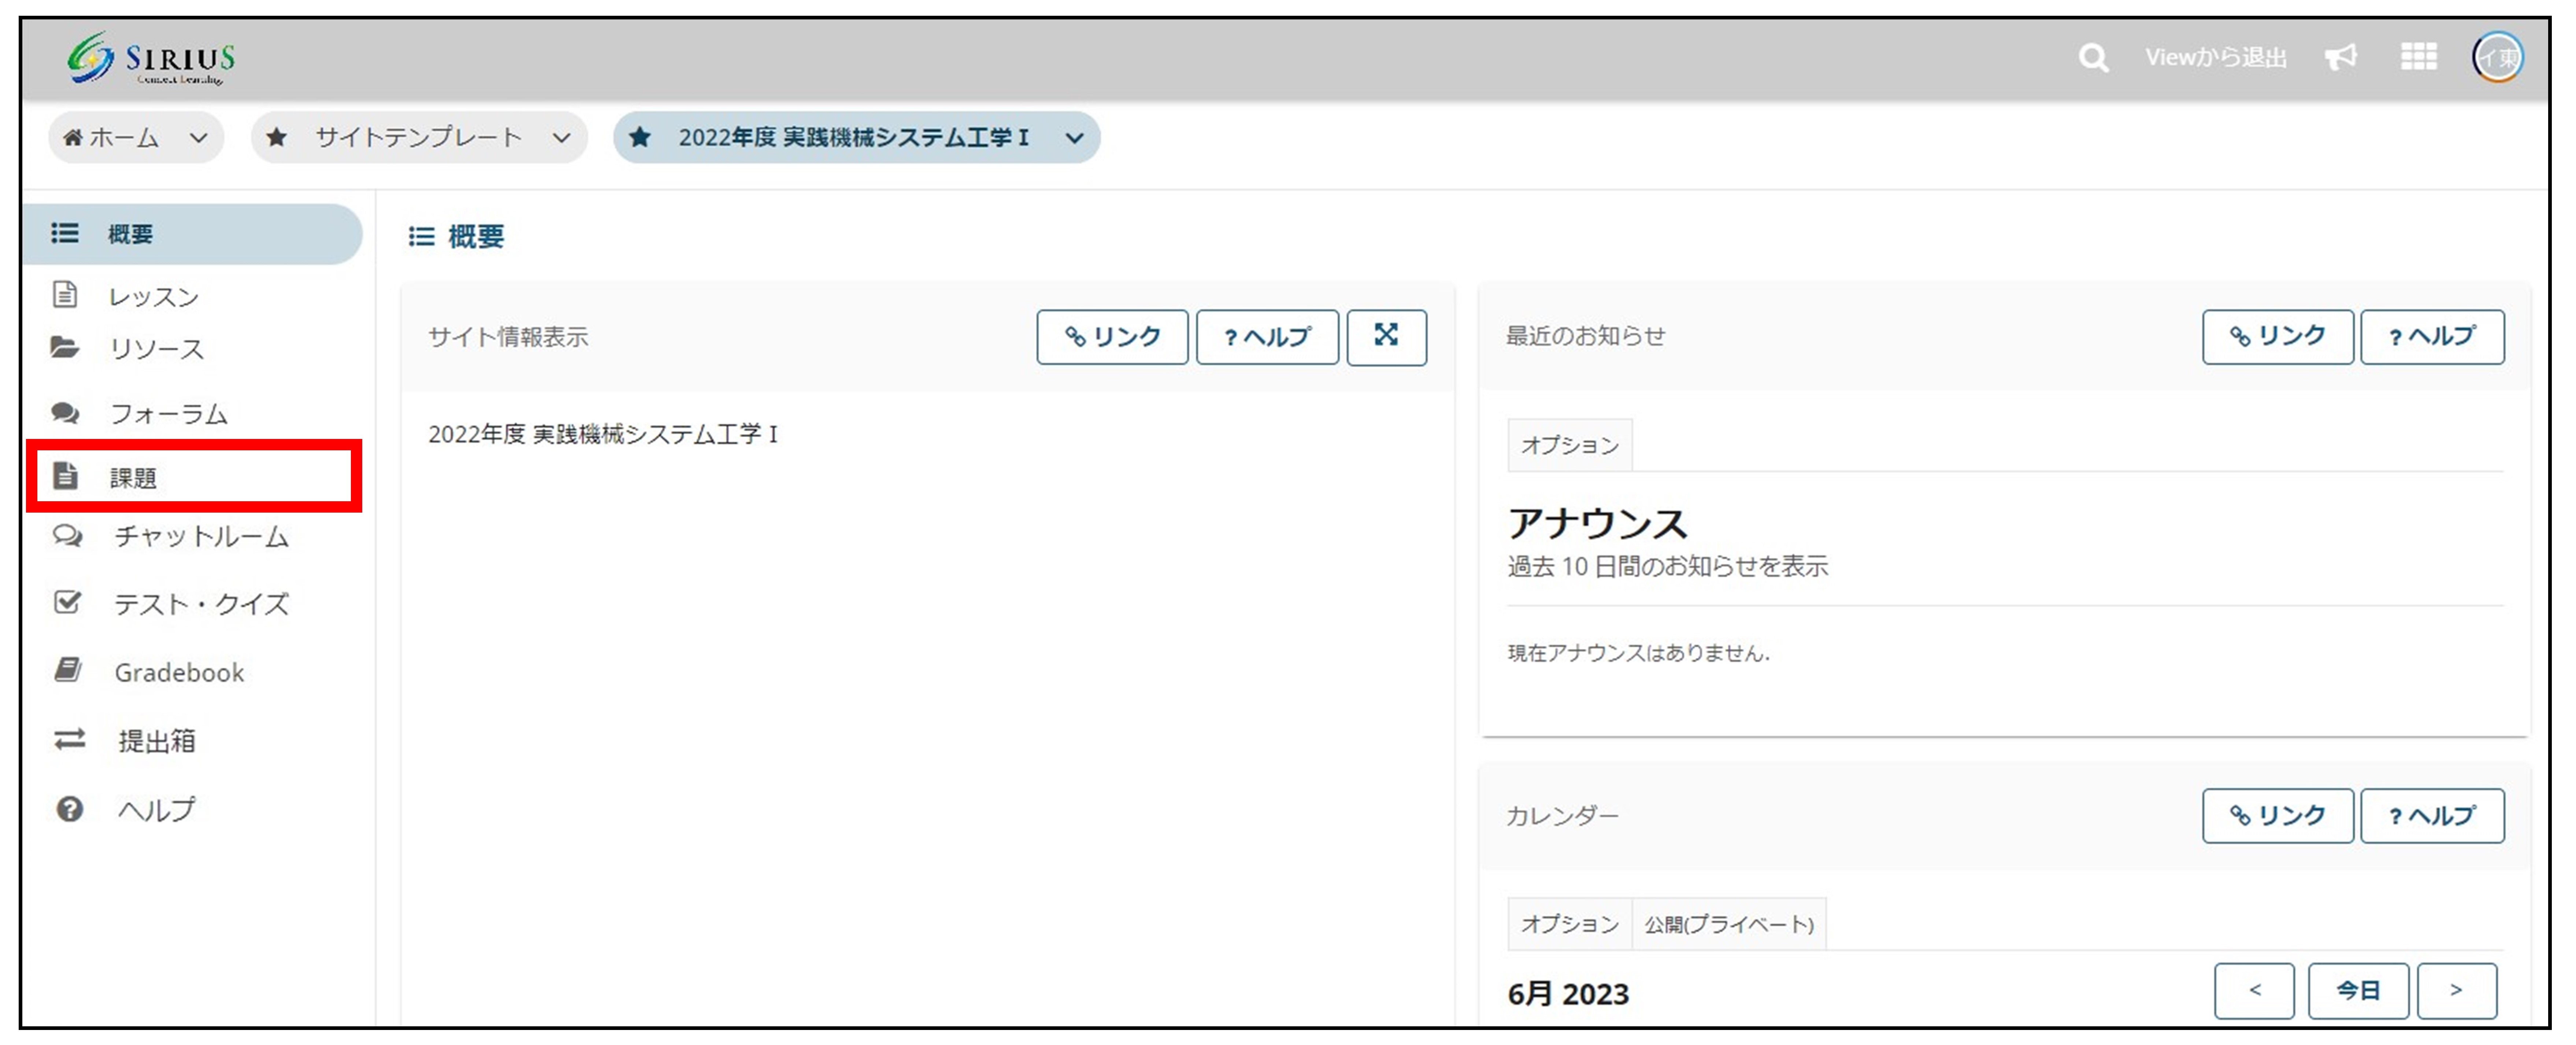Expand the 2022年度 実践機械システム工学 I chevron
Viewport: 2576px width, 1045px height.
[x=1075, y=138]
